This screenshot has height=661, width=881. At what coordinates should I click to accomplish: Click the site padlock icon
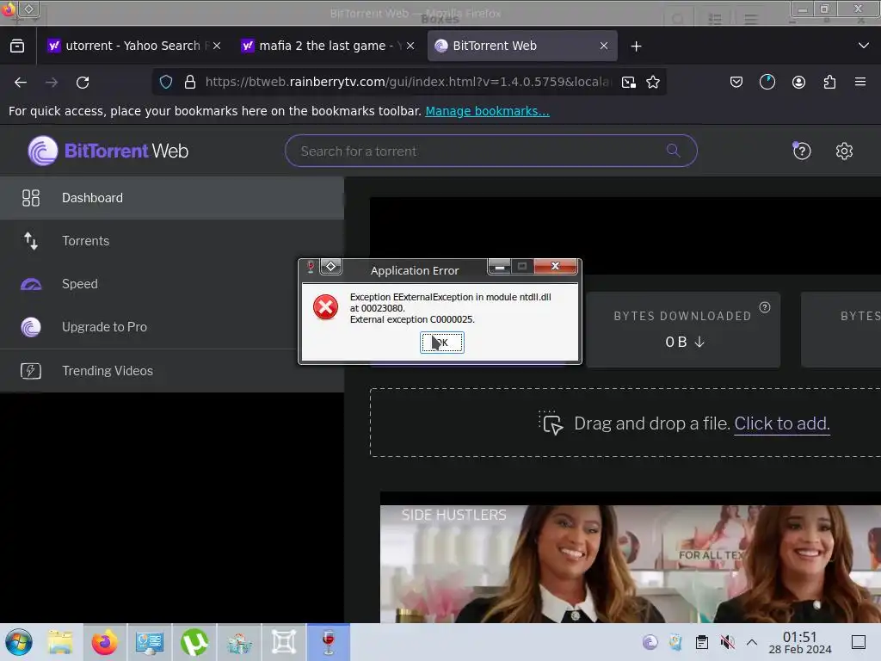[190, 82]
